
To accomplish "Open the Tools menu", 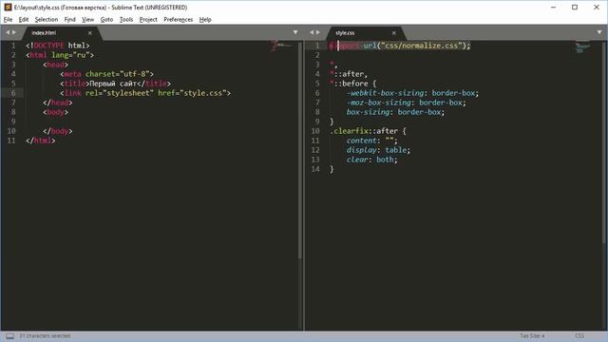I will pos(126,19).
